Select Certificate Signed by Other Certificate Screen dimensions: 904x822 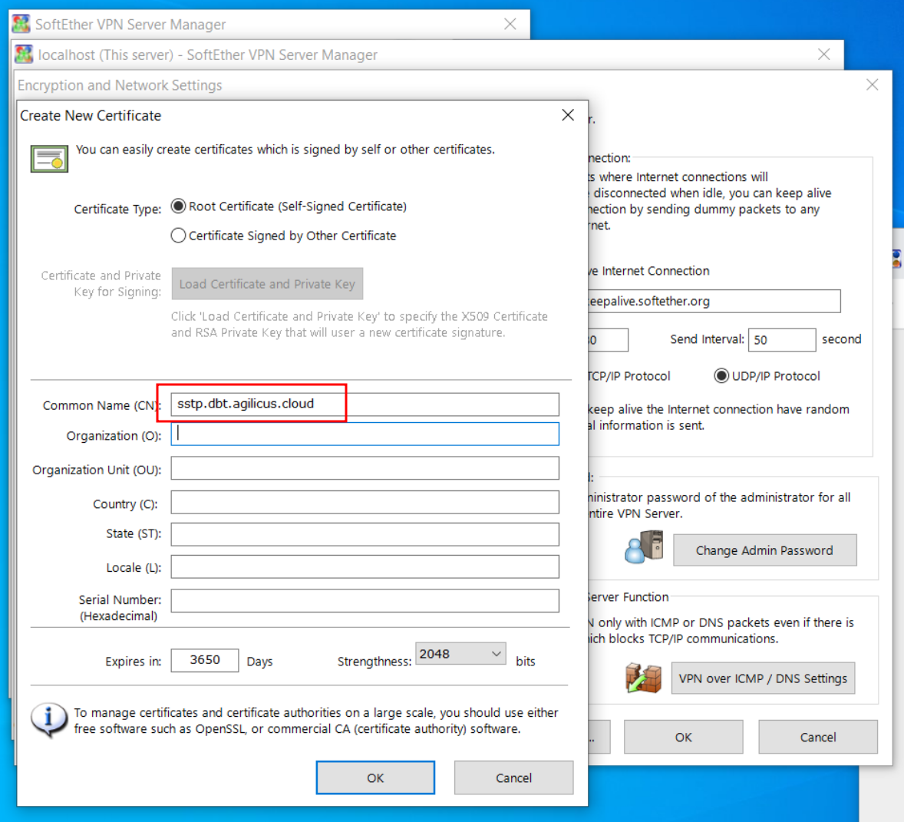[x=179, y=236]
